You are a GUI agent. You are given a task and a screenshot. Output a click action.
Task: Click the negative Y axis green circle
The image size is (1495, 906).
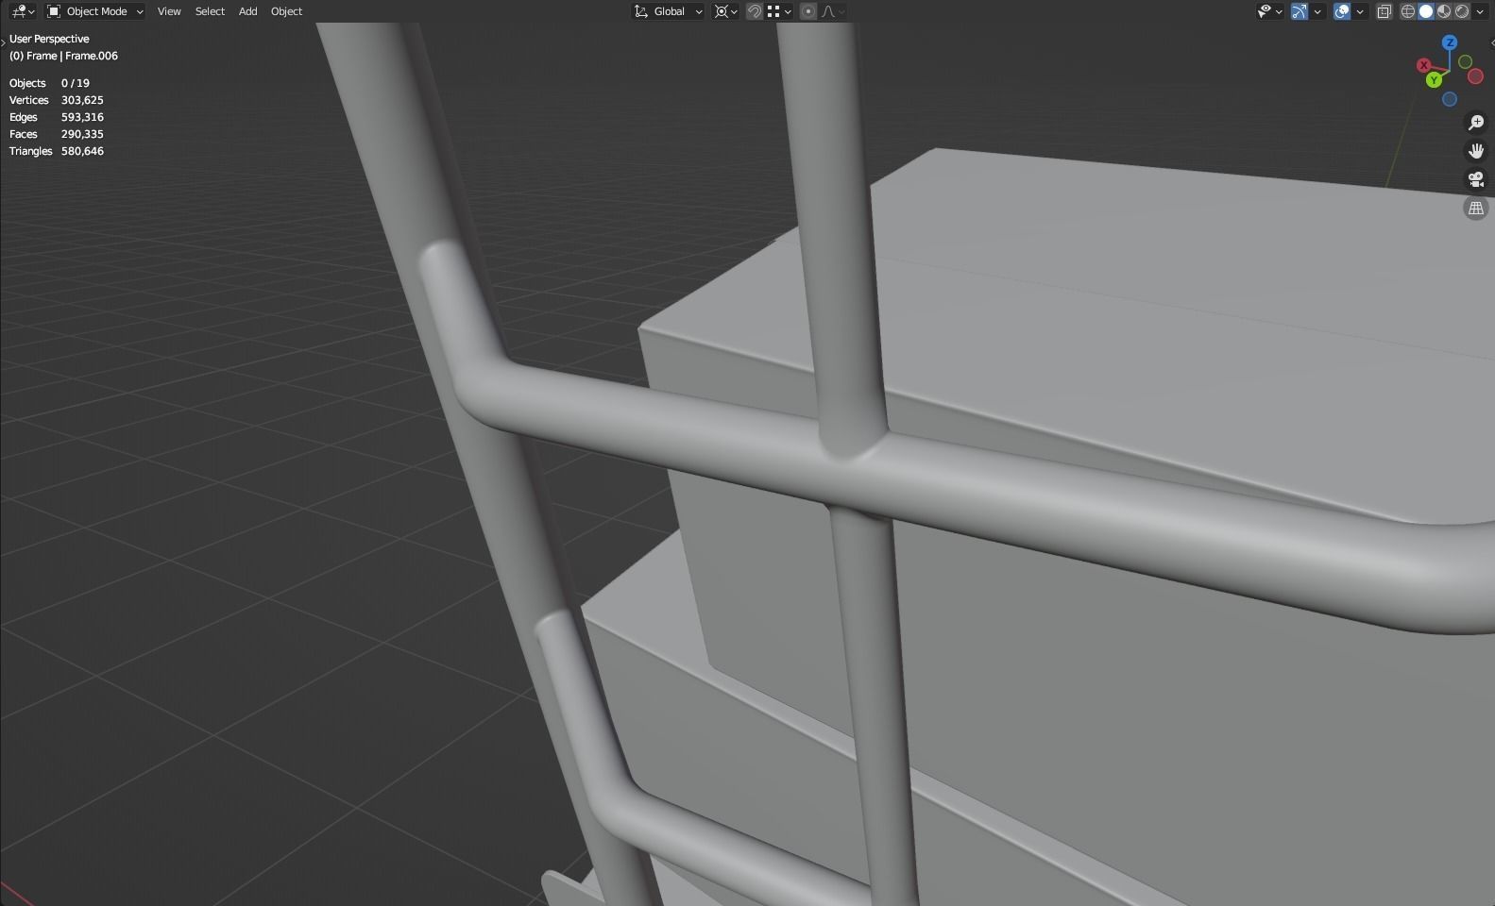coord(1465,61)
